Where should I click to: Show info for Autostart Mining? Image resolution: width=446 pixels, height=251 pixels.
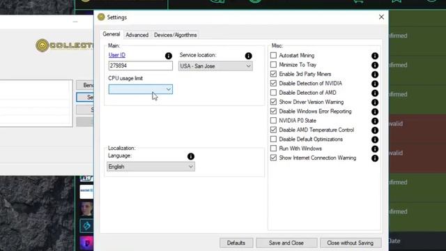click(x=375, y=56)
